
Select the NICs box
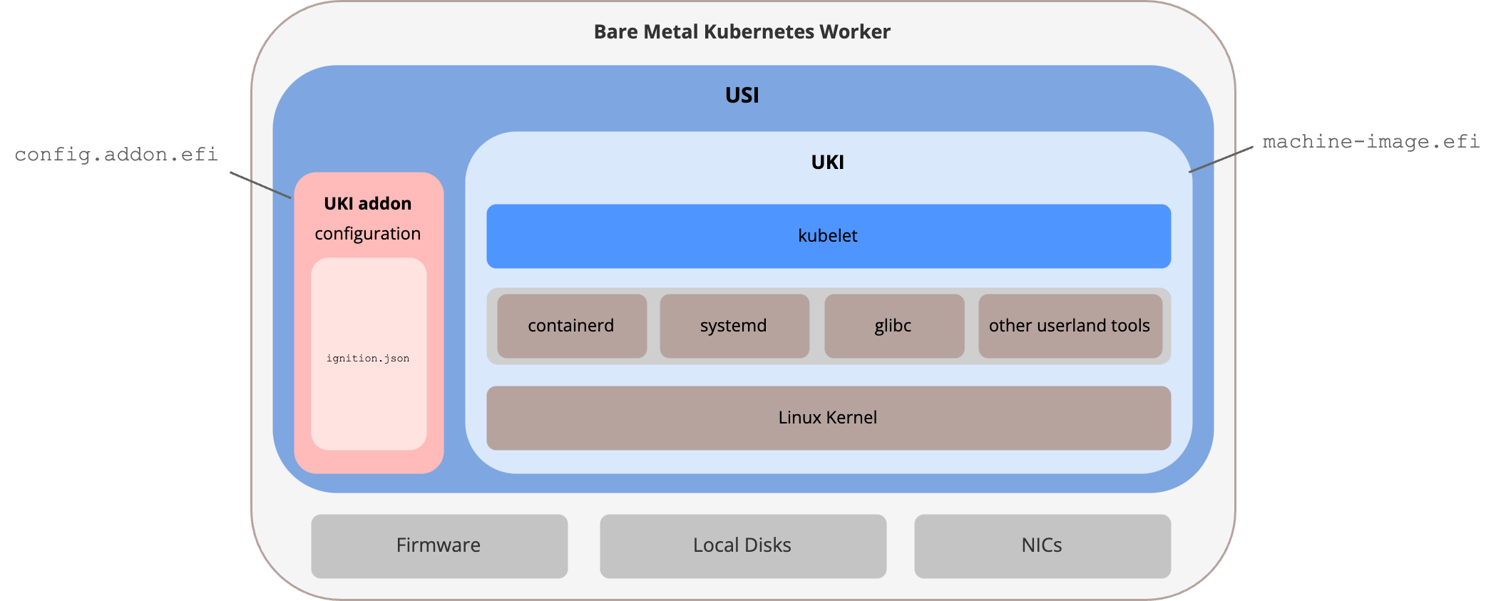coord(1042,546)
